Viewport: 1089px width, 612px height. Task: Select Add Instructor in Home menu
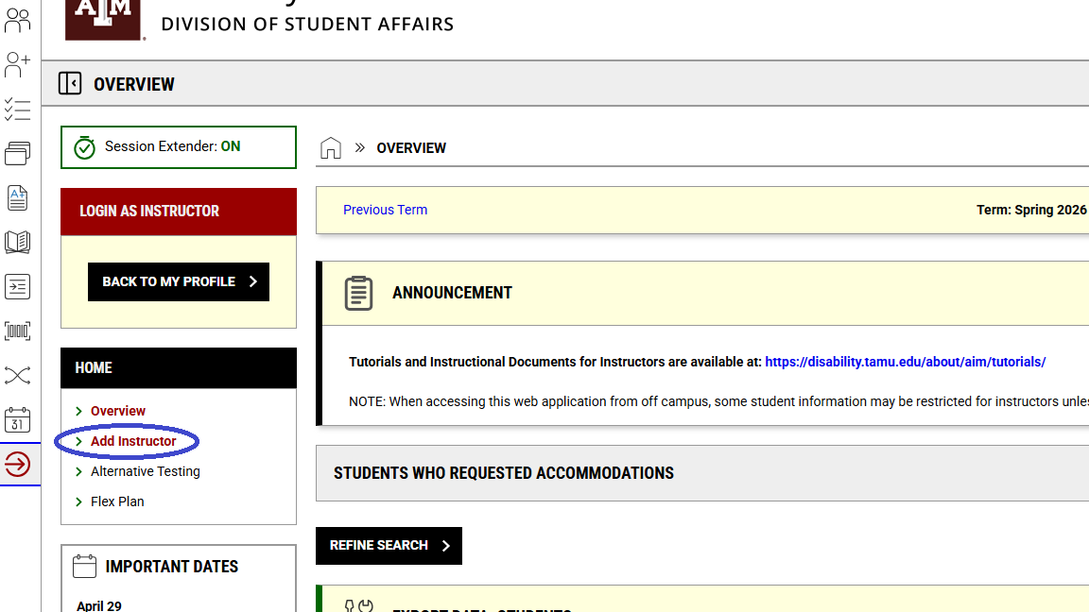click(133, 441)
